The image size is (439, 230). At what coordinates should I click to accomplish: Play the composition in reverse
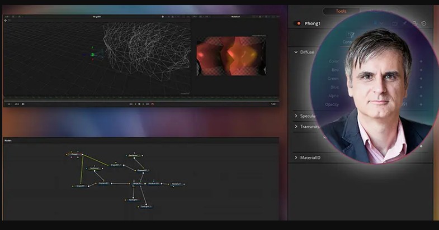pos(135,104)
